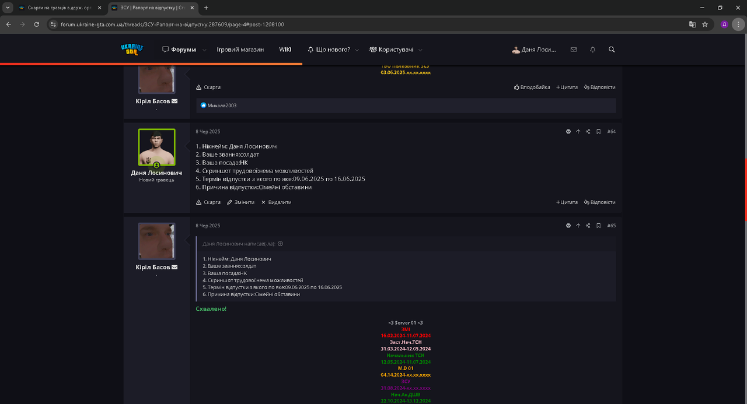The image size is (747, 404).
Task: Click up arrow on post #65
Action: tap(578, 226)
